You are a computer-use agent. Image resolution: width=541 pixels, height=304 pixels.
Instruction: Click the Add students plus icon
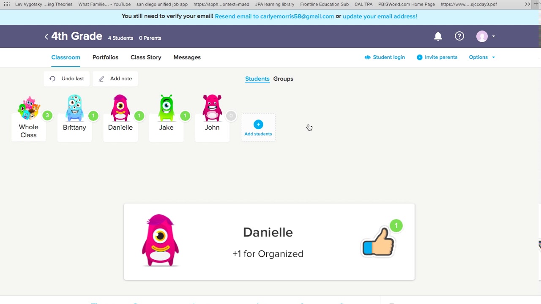[x=258, y=125]
